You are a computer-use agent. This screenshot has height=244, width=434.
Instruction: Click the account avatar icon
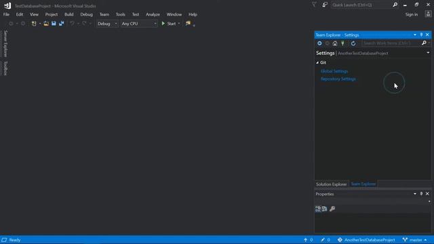[428, 14]
